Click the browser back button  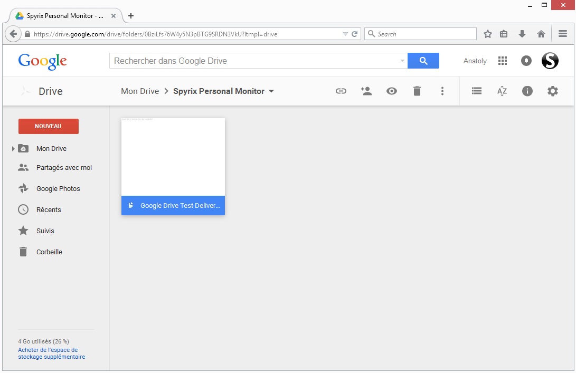(13, 34)
